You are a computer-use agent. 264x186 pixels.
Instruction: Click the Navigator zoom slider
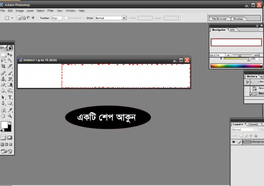tap(242, 55)
